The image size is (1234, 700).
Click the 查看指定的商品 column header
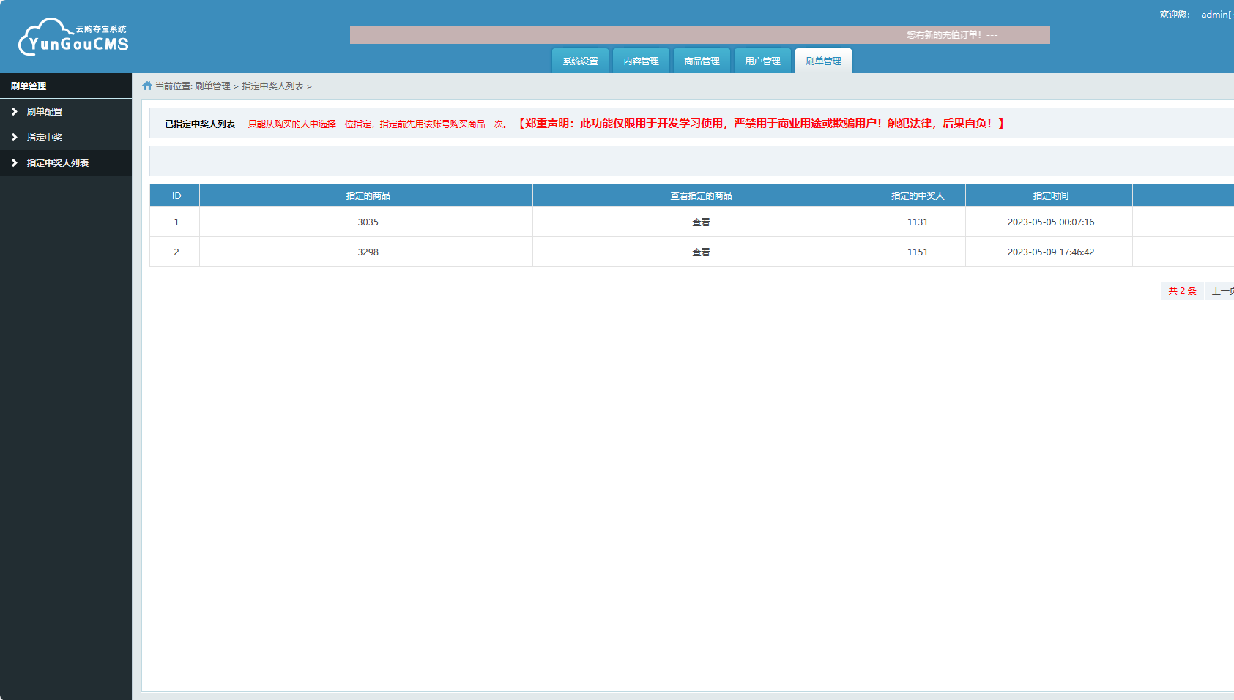pos(701,196)
